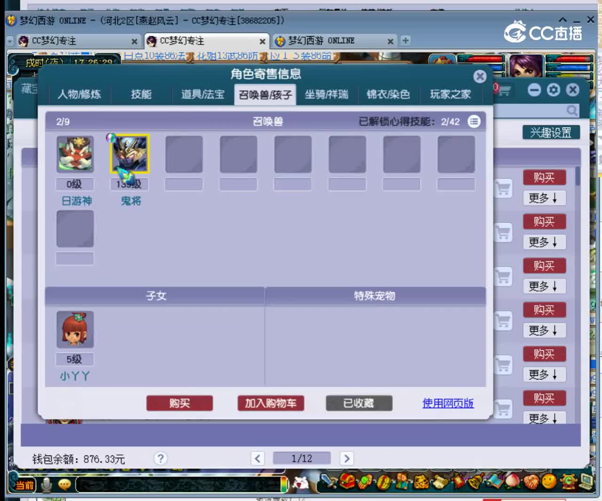Switch to the 锦衣/染色 tab
The width and height of the screenshot is (602, 501).
[x=388, y=94]
